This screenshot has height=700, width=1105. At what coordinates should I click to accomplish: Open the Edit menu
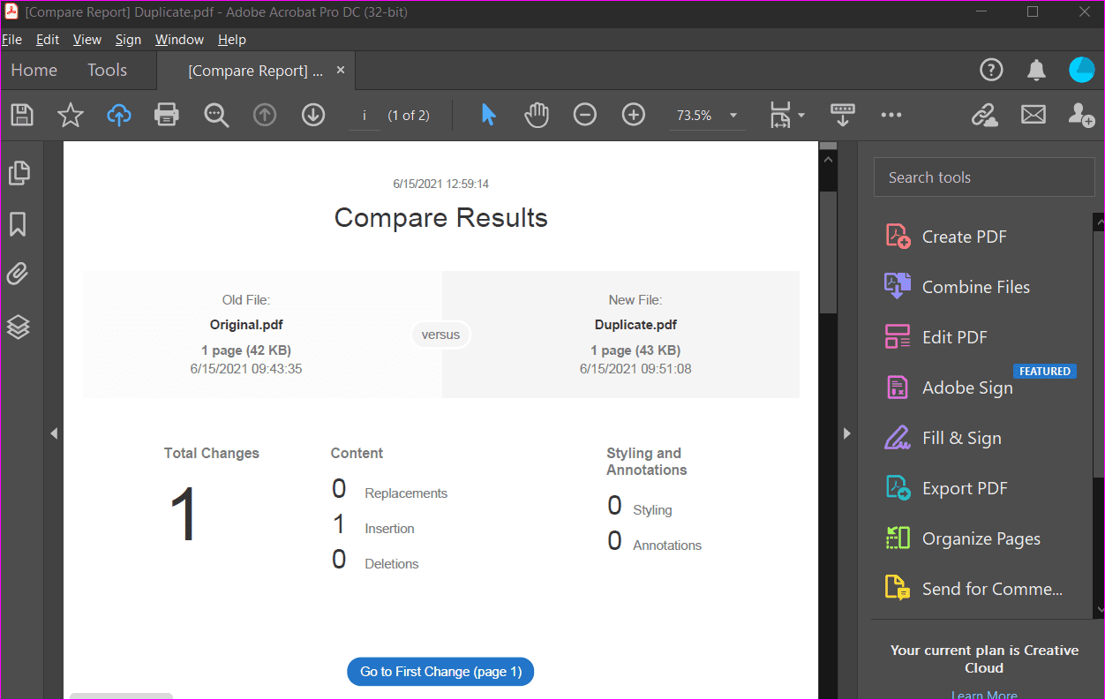(48, 40)
